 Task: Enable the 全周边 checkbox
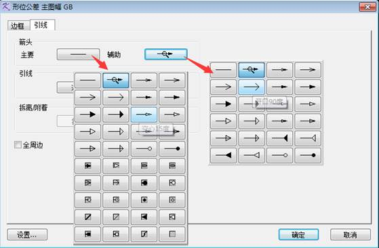(18, 145)
